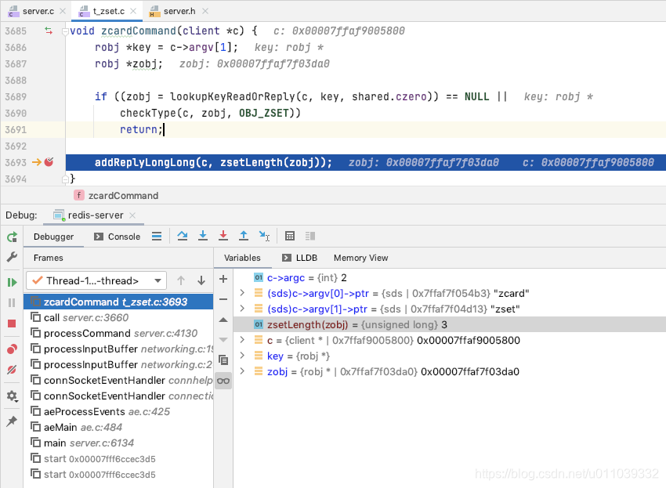Image resolution: width=666 pixels, height=488 pixels.
Task: Click Step Out icon
Action: 244,236
